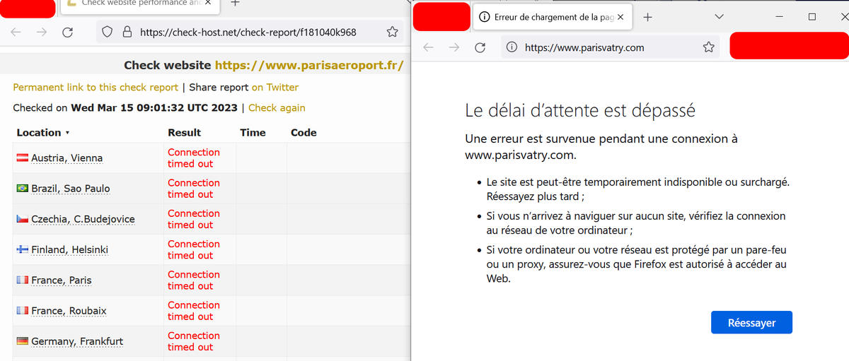Go back in parisvatry browser window
Image resolution: width=849 pixels, height=361 pixels.
coord(427,47)
